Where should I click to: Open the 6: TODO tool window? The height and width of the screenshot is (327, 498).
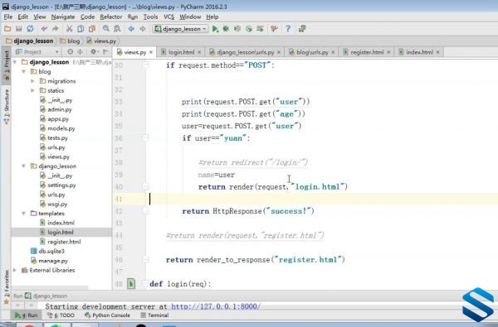click(61, 315)
